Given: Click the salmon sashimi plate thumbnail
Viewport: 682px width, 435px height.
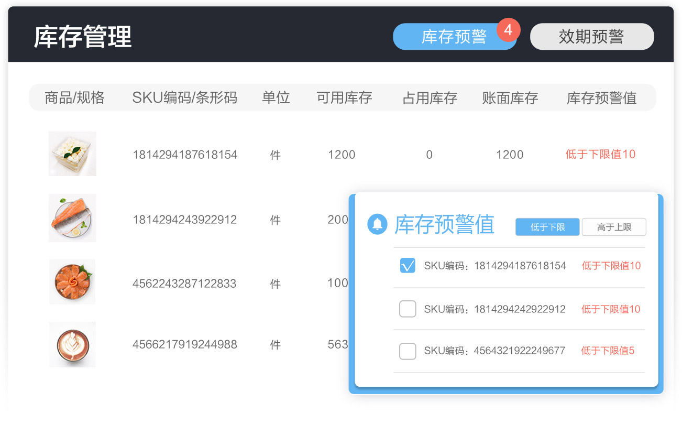Looking at the screenshot, I should (72, 281).
